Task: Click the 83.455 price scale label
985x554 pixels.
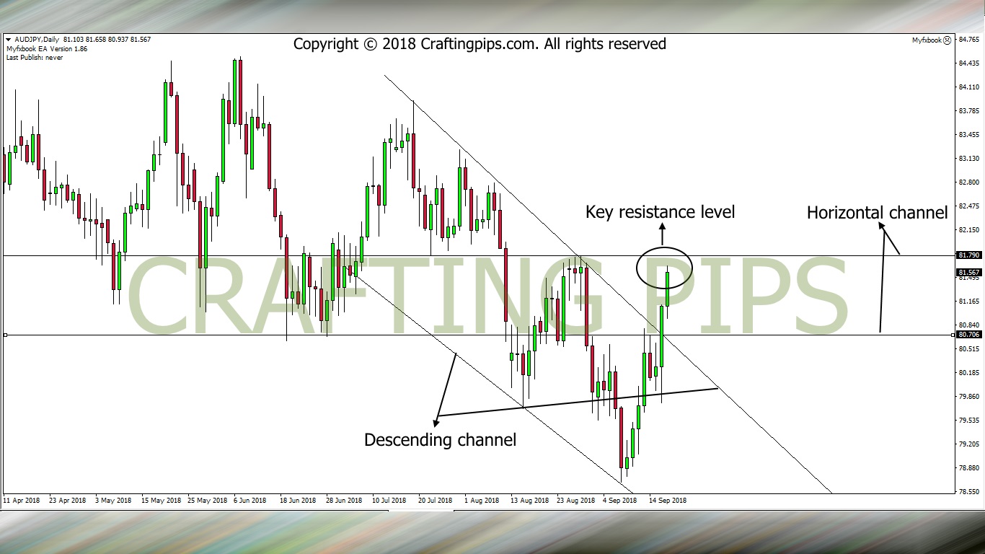Action: click(x=968, y=135)
